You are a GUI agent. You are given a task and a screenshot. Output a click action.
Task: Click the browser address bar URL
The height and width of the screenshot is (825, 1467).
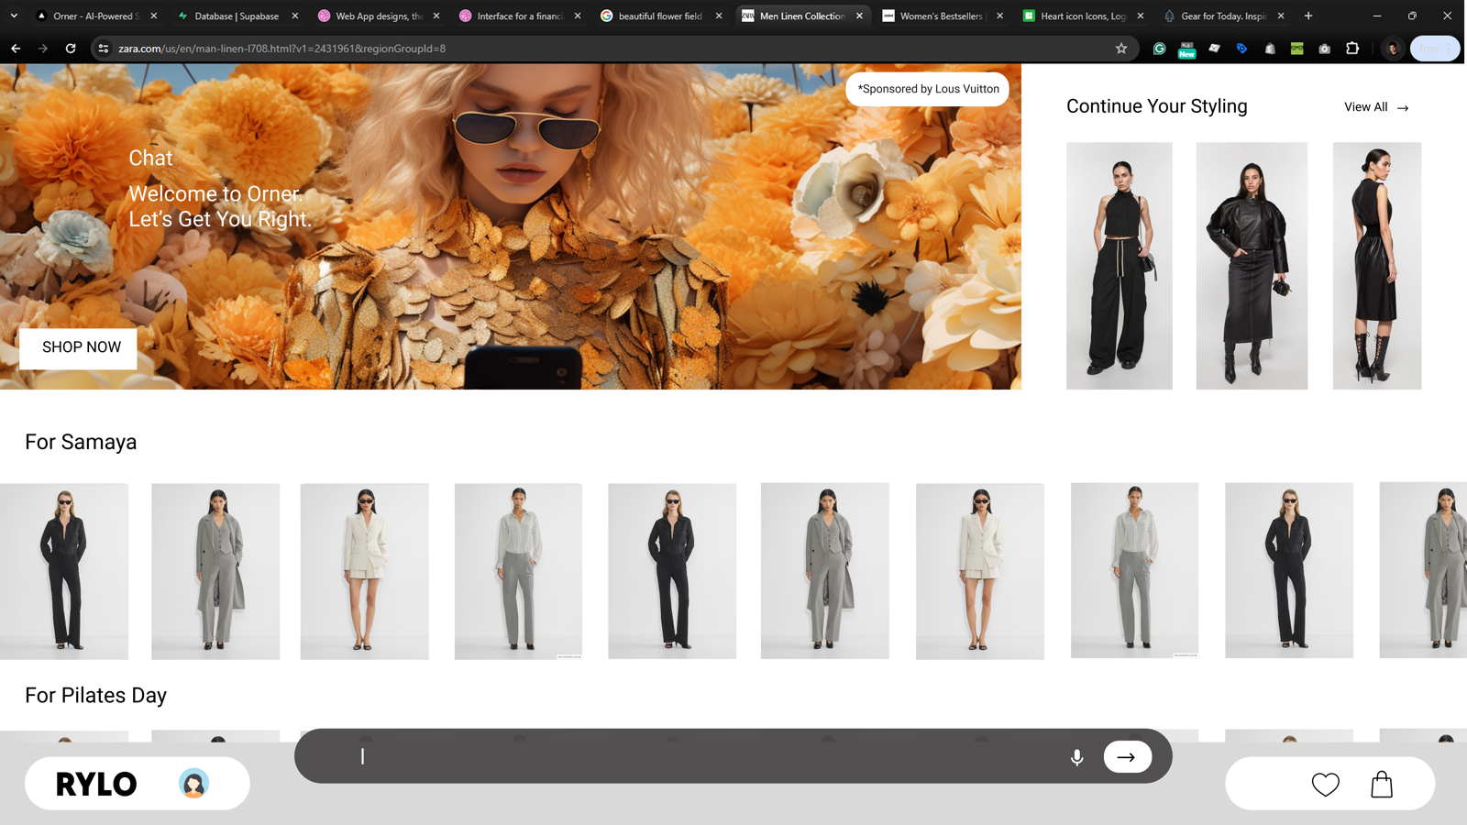tap(281, 49)
